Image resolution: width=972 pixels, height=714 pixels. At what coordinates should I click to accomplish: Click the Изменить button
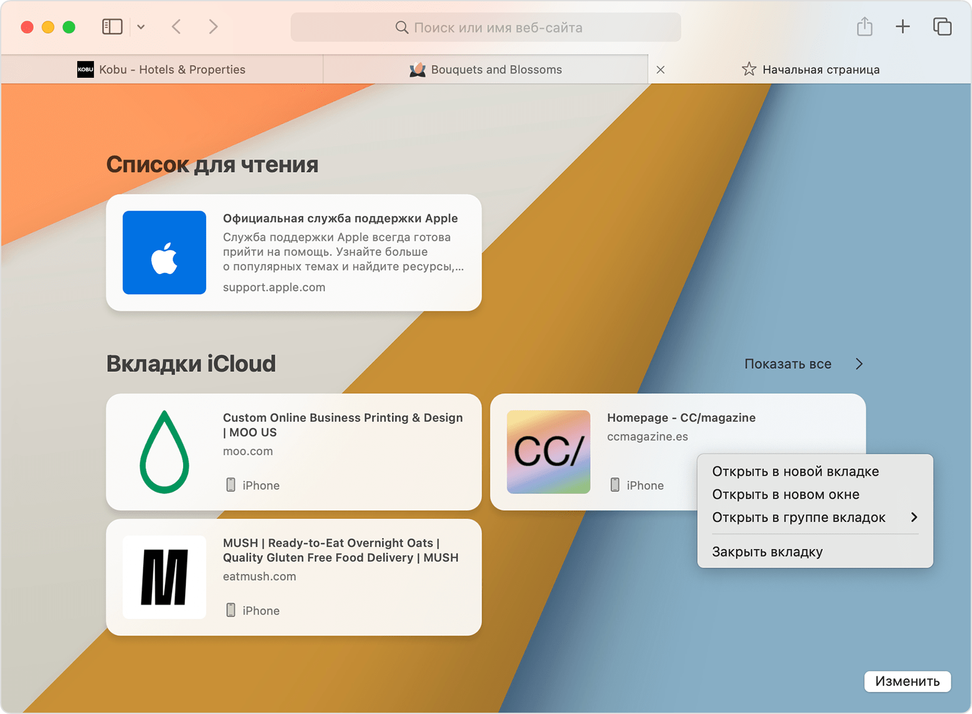tap(907, 681)
